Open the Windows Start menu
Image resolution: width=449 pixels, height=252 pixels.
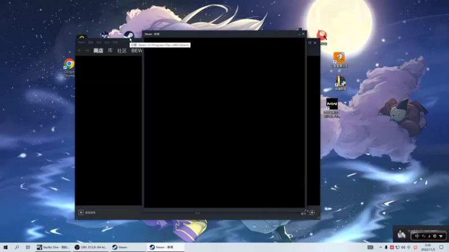coord(6,247)
